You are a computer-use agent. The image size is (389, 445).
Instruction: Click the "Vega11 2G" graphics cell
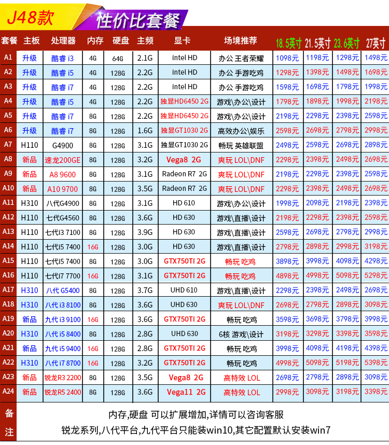(186, 392)
